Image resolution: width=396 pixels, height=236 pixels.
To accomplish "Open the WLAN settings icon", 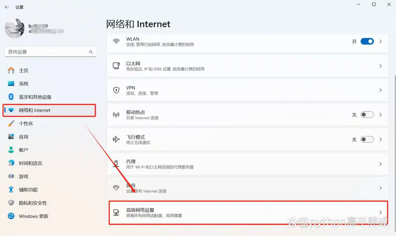I will [116, 42].
